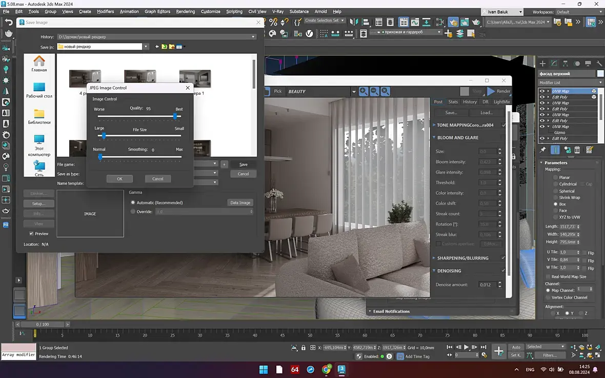Image resolution: width=605 pixels, height=378 pixels.
Task: Click Set Key plus icon
Action: (499, 351)
